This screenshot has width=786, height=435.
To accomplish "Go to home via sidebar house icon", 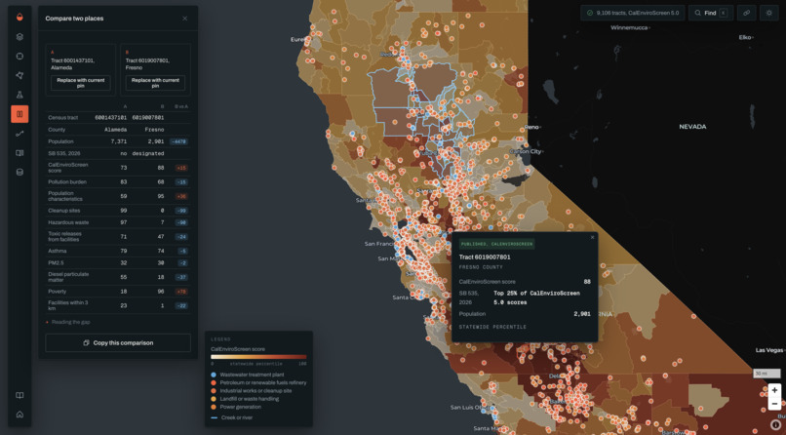I will [20, 415].
